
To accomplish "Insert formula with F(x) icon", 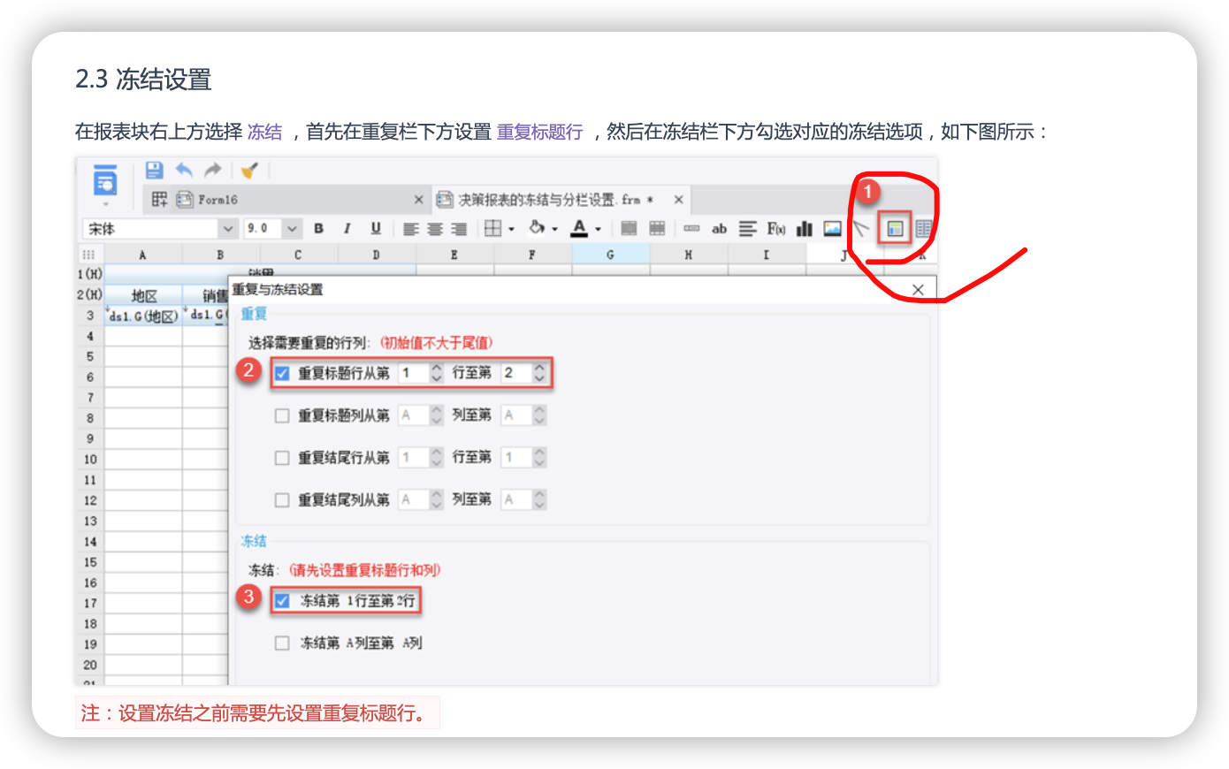I will point(776,229).
